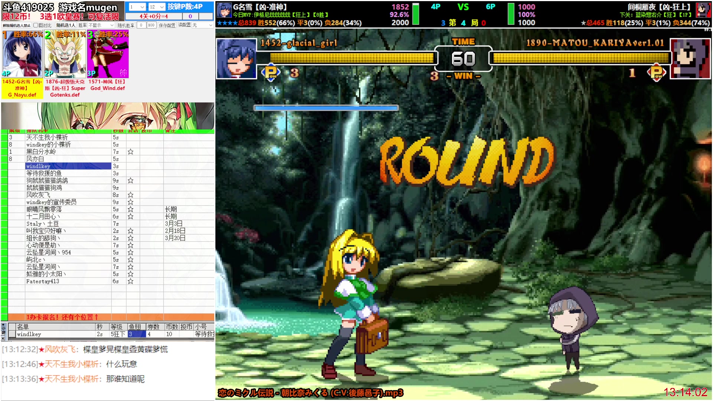This screenshot has width=713, height=401.
Task: Select character card 1452-G名雪 thumbnail
Action: click(x=23, y=54)
